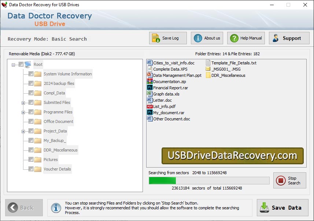Select Letter.doc in the file list
This screenshot has height=221, width=314.
click(x=162, y=100)
